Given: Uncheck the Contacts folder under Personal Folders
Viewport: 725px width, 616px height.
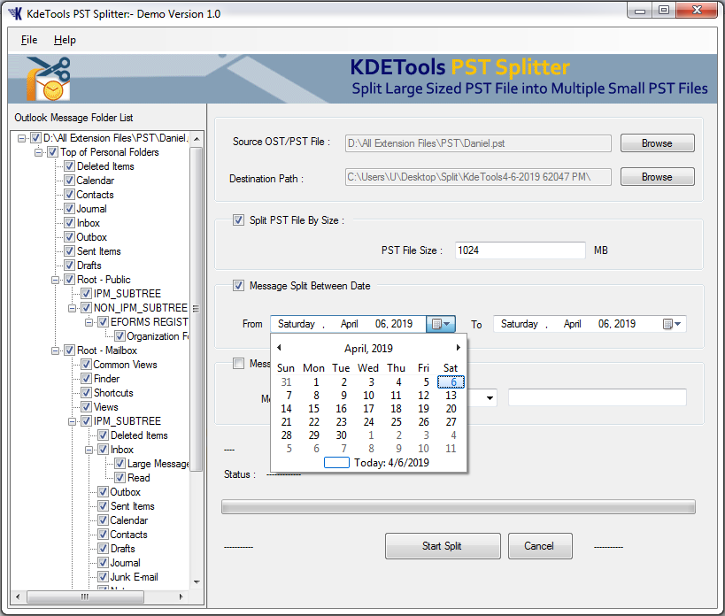Looking at the screenshot, I should coord(69,194).
